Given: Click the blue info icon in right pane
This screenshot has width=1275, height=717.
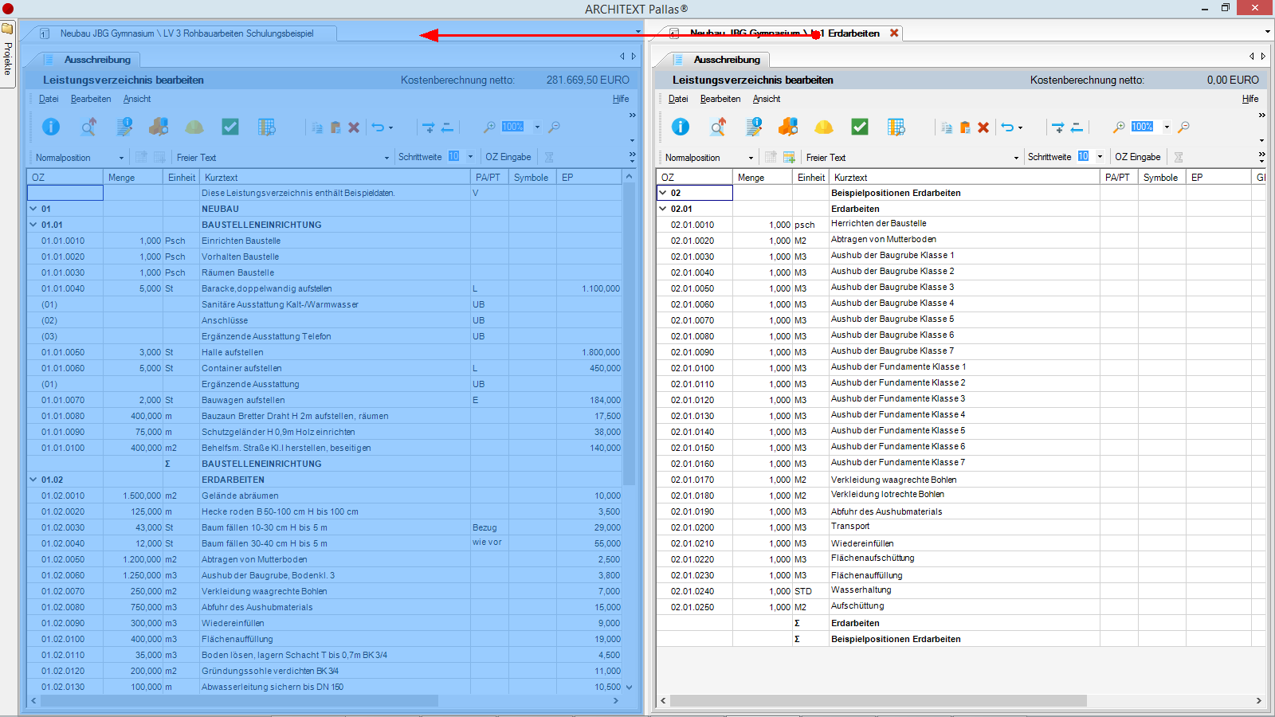Looking at the screenshot, I should click(x=681, y=127).
